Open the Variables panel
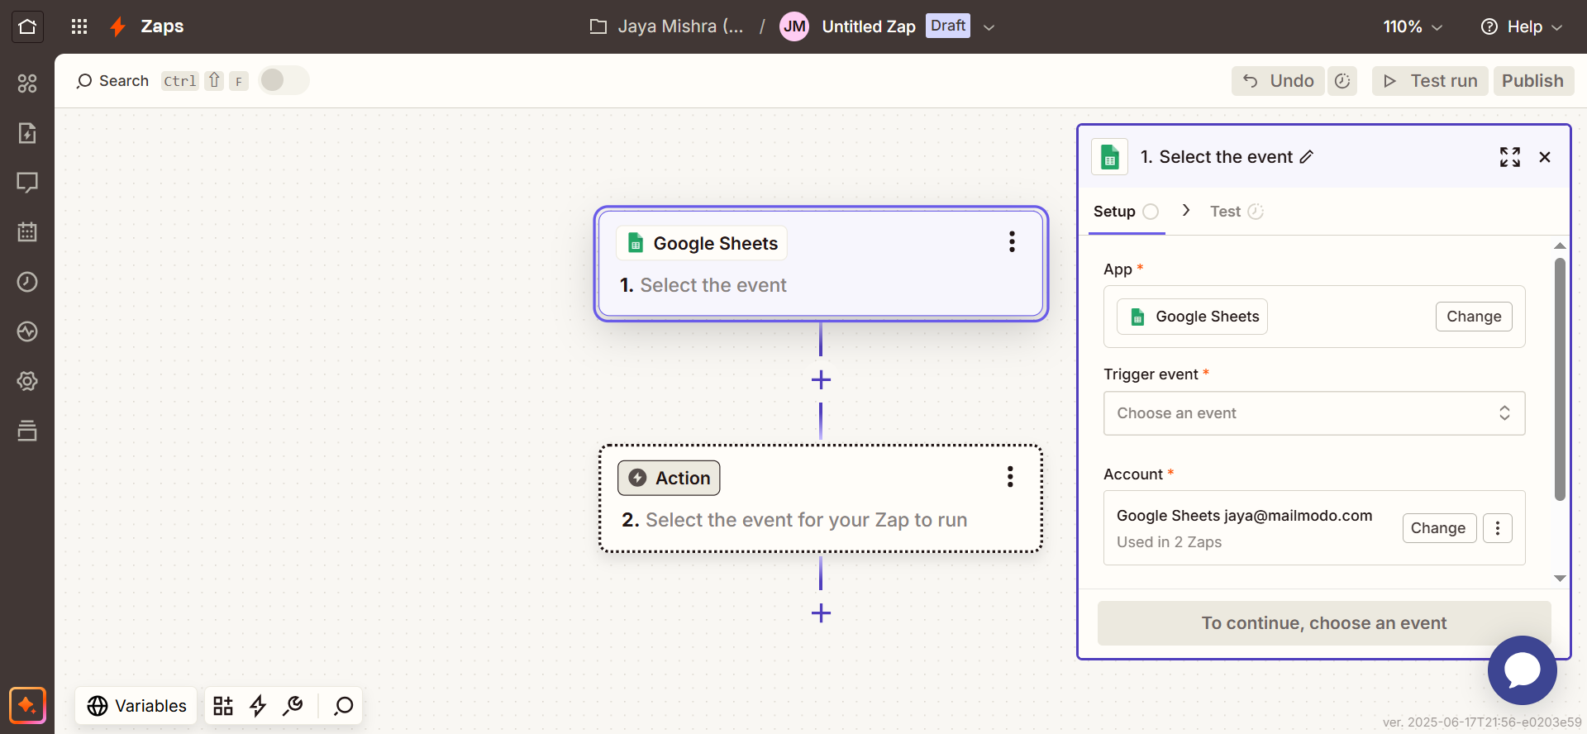Image resolution: width=1587 pixels, height=734 pixels. pyautogui.click(x=136, y=706)
